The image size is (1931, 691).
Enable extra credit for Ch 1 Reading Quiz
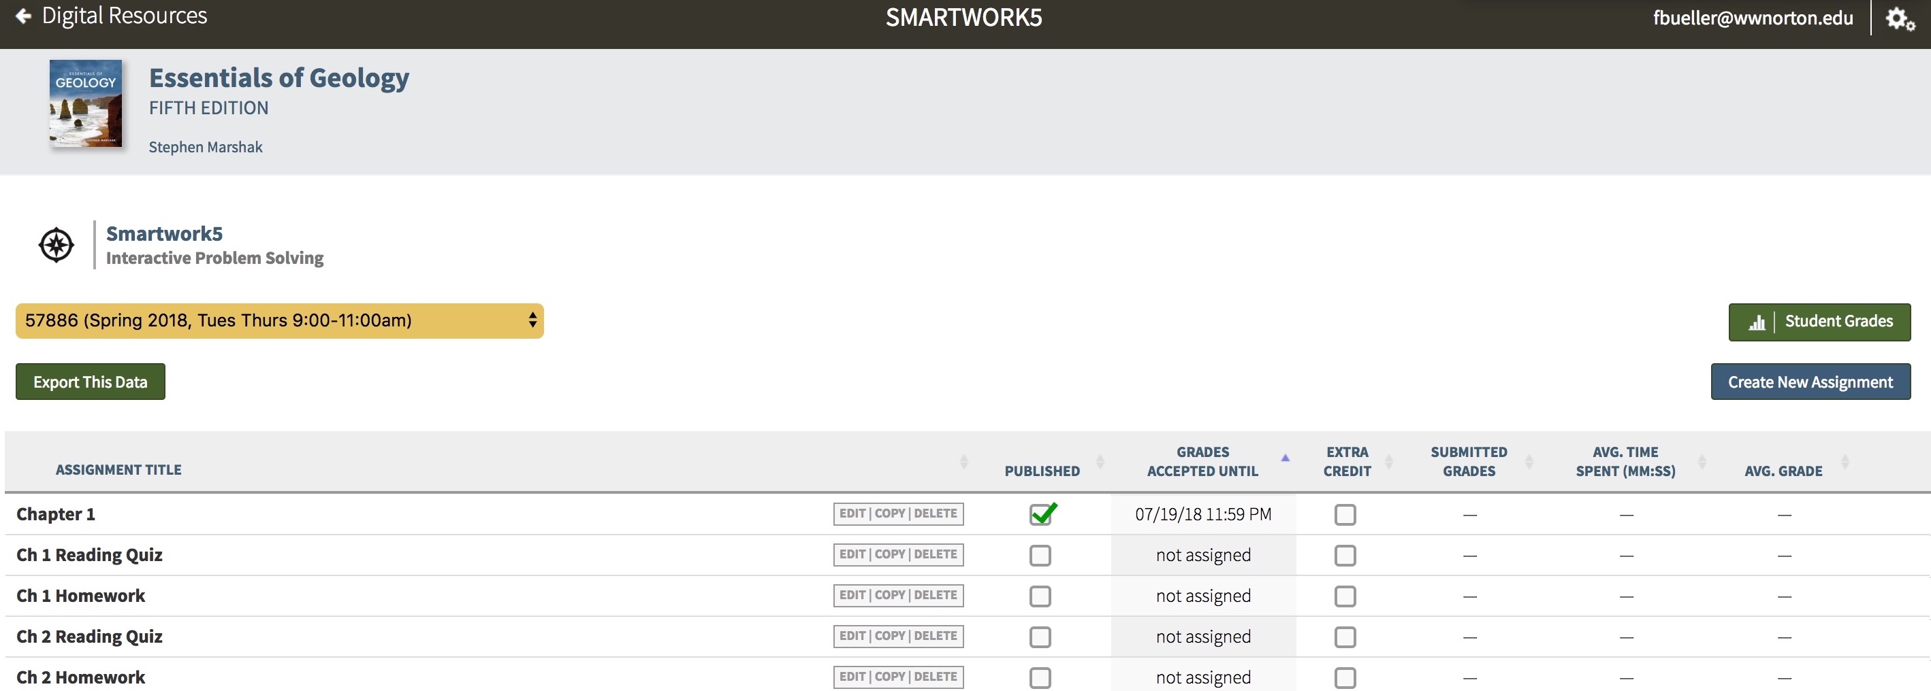tap(1345, 556)
